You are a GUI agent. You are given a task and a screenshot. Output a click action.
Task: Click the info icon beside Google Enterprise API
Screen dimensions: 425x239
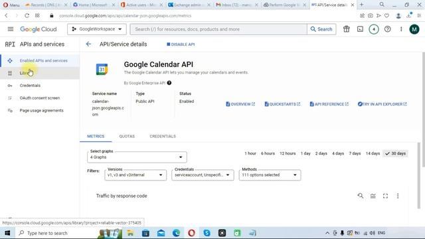click(169, 83)
